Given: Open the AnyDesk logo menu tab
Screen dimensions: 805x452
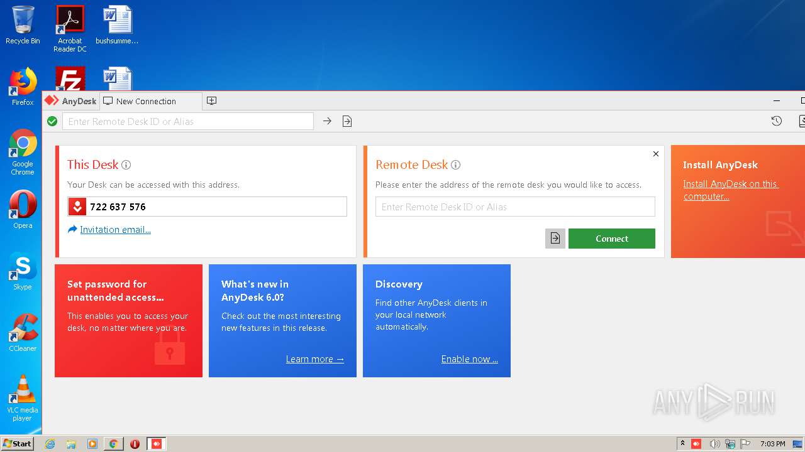Looking at the screenshot, I should click(70, 100).
